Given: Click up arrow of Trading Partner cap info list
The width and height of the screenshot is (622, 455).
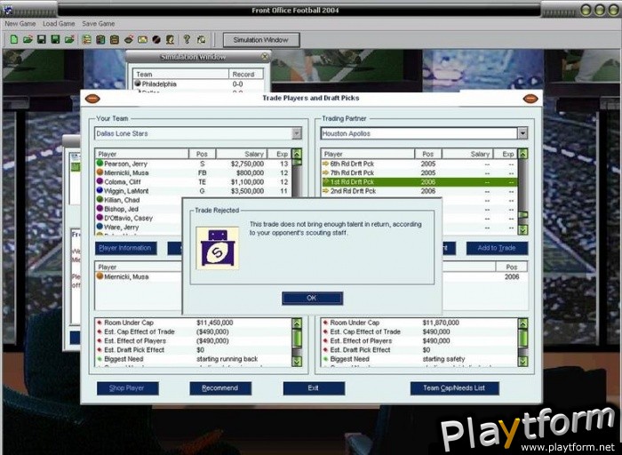Looking at the screenshot, I should [x=522, y=323].
